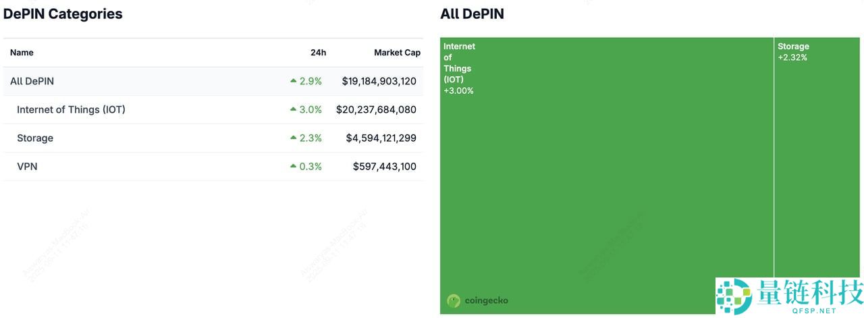Image resolution: width=864 pixels, height=318 pixels.
Task: Click the up arrow in Storage row
Action: tap(294, 138)
